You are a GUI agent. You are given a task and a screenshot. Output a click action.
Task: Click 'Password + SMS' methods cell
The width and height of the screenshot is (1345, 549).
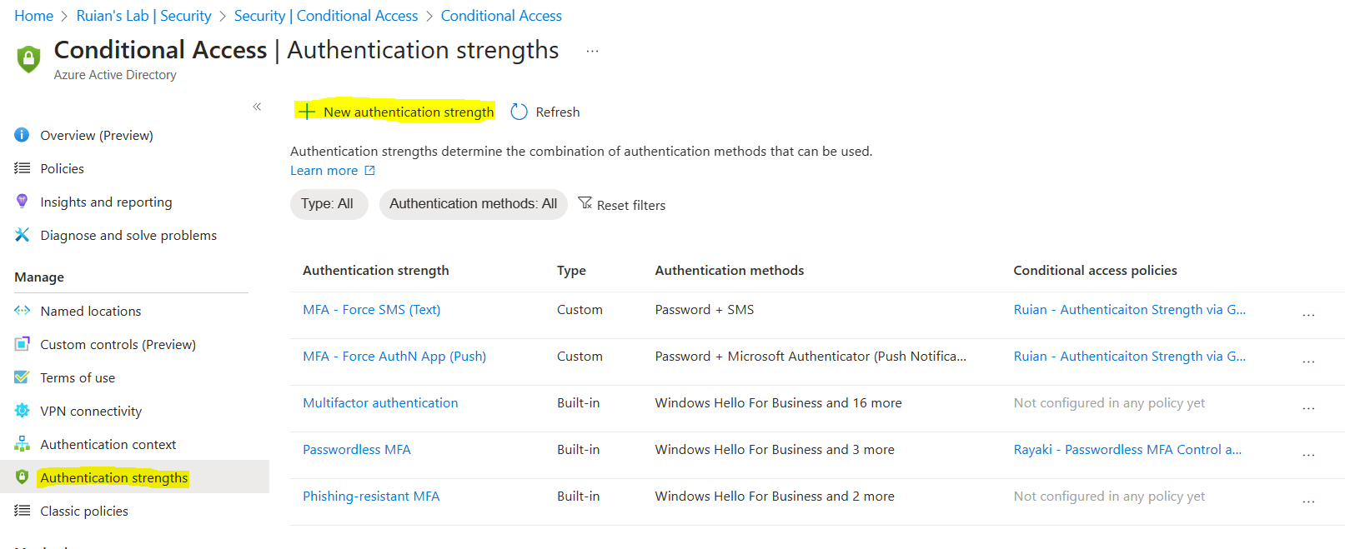pyautogui.click(x=705, y=309)
